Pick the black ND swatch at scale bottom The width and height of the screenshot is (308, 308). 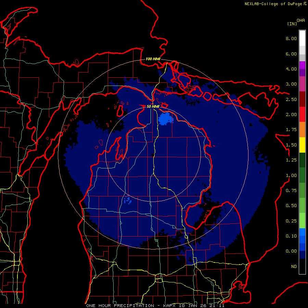302,266
